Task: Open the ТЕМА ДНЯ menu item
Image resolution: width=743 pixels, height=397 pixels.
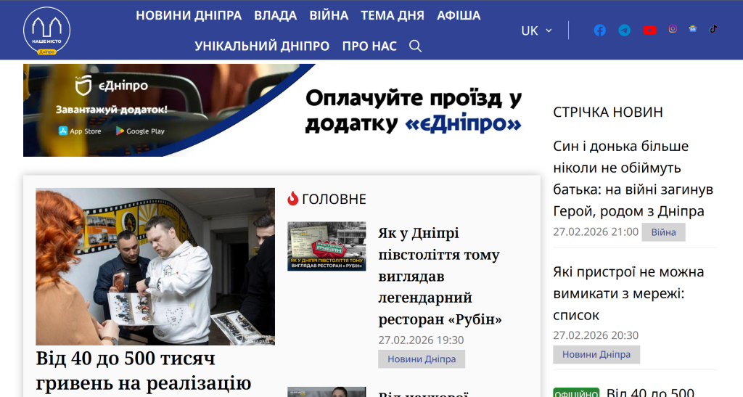Action: [x=393, y=16]
